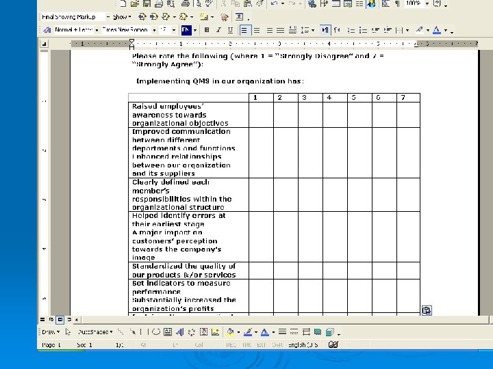The width and height of the screenshot is (493, 369).
Task: Click the Copy icon
Action: pos(235,4)
